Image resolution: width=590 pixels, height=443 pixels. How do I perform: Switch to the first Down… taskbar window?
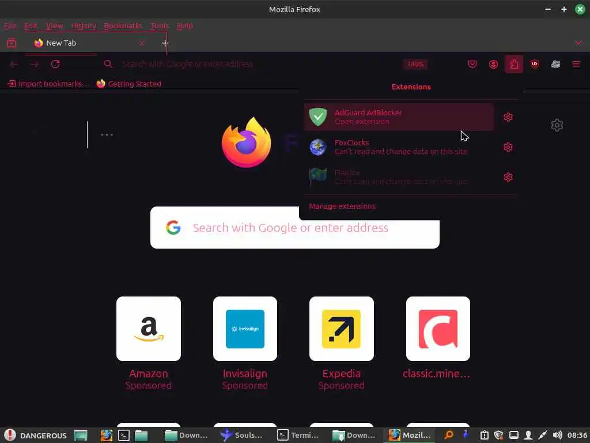click(186, 436)
